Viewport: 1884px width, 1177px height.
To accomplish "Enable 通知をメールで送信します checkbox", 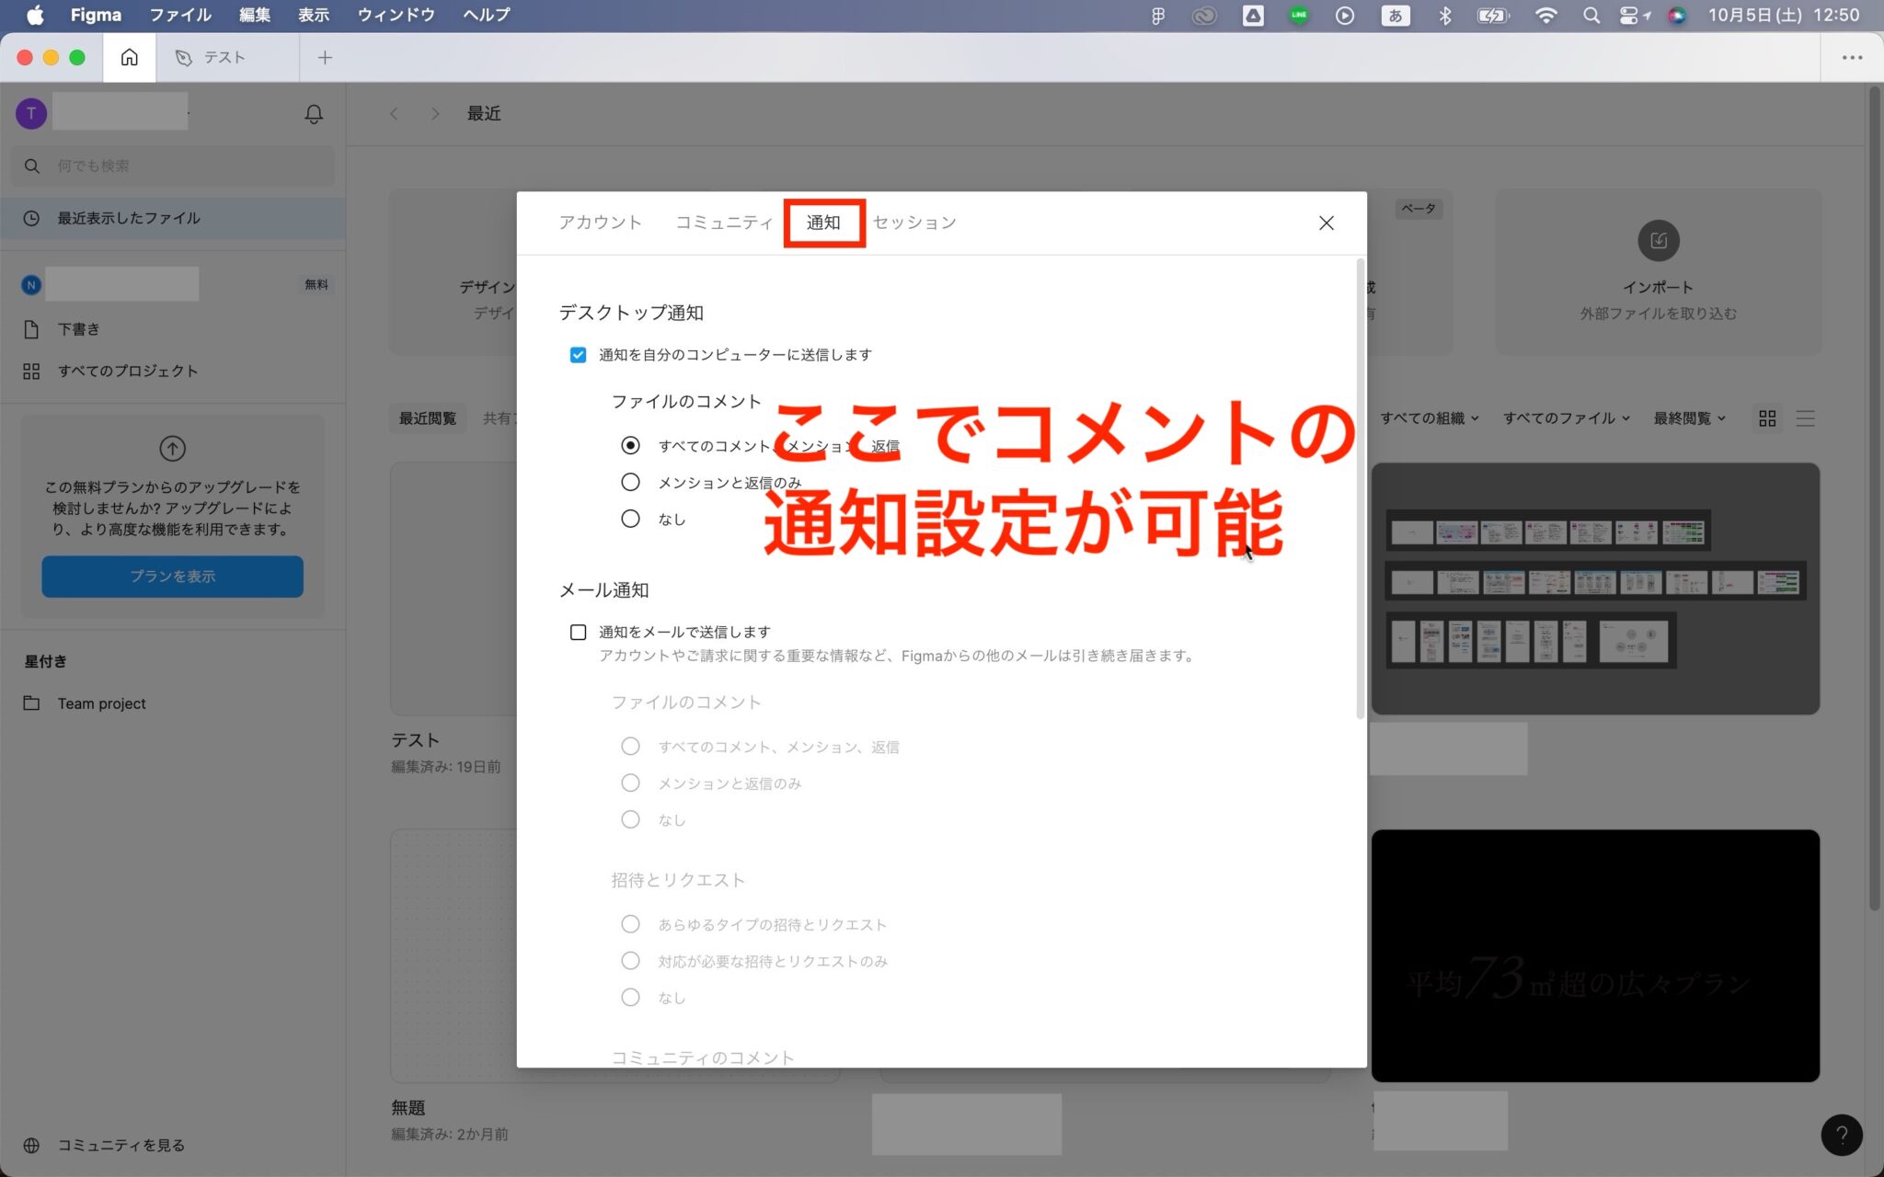I will (x=578, y=632).
